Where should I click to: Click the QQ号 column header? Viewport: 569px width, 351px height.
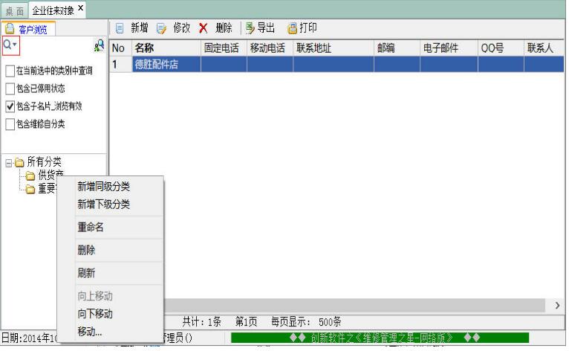pyautogui.click(x=501, y=48)
